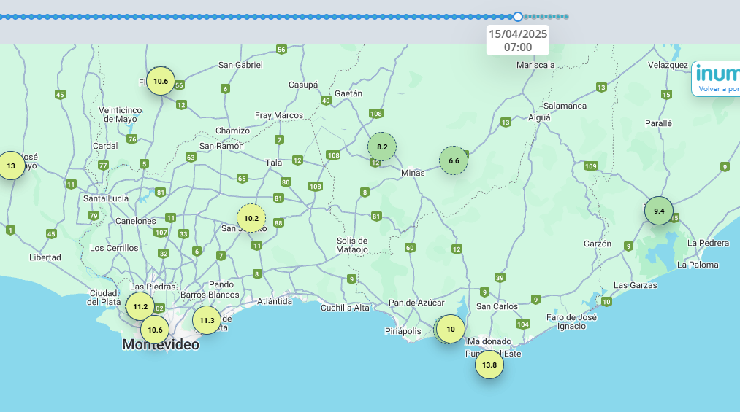Click the Maldonado city label
This screenshot has height=412, width=740.
click(x=489, y=341)
